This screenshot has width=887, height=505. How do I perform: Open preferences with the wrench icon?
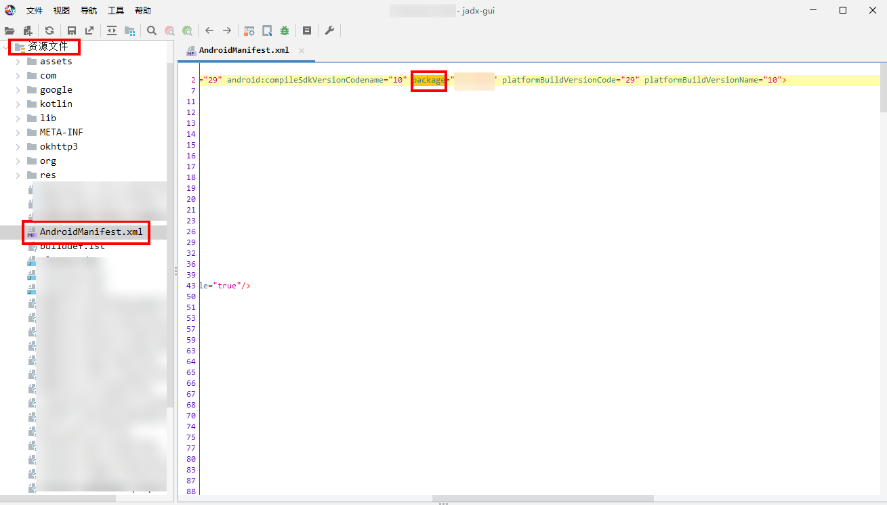(329, 30)
